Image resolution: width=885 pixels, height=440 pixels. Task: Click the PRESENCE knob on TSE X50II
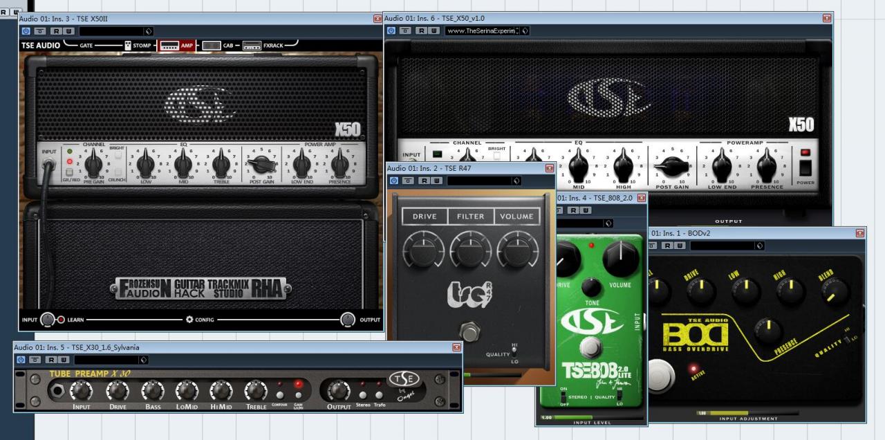coord(339,164)
